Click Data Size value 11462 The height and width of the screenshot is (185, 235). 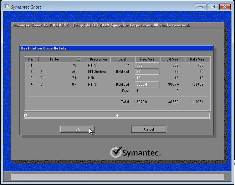[x=198, y=84]
